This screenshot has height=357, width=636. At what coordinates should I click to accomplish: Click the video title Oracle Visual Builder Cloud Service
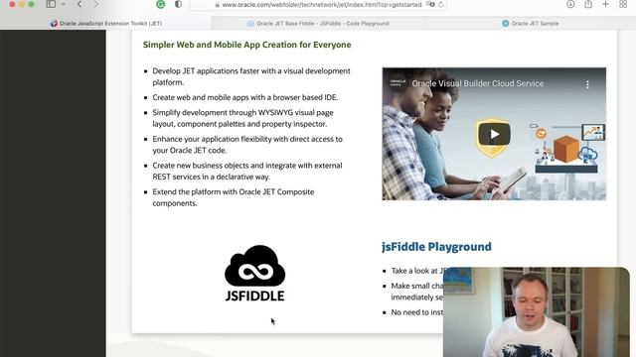tap(478, 83)
